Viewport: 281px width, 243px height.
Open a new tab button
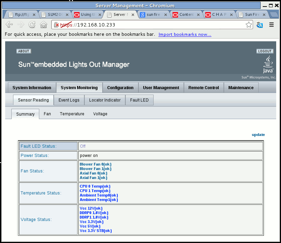[274, 15]
